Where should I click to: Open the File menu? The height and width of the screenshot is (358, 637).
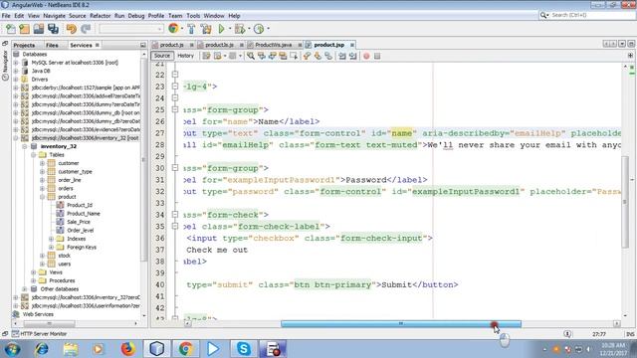(x=6, y=16)
